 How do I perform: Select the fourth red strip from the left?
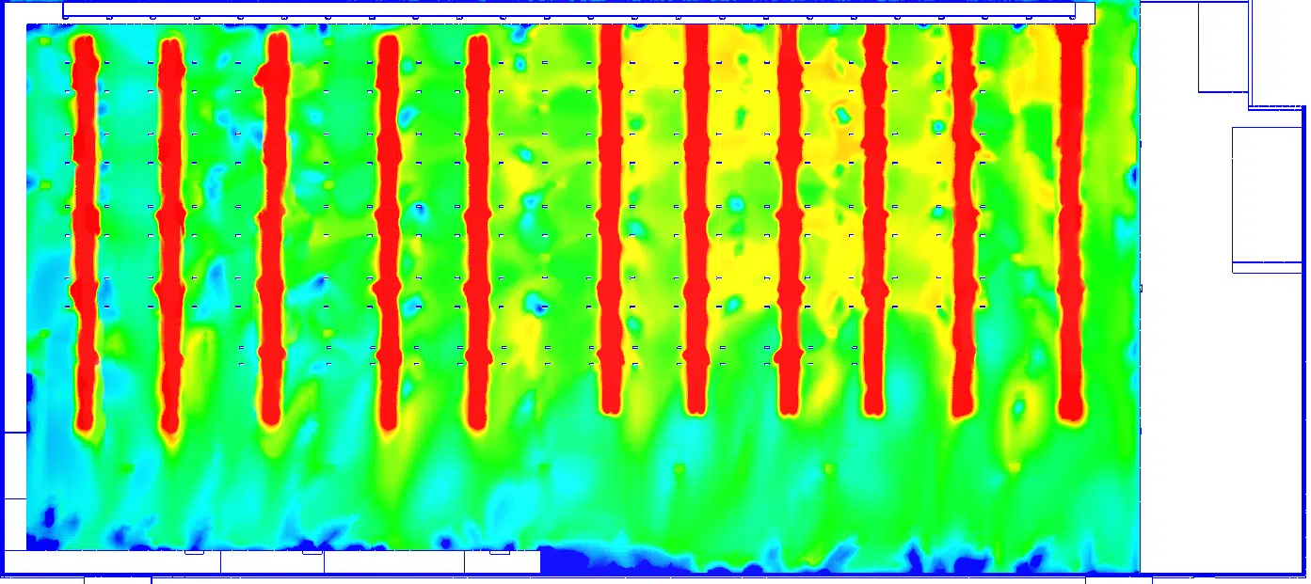pos(389,234)
